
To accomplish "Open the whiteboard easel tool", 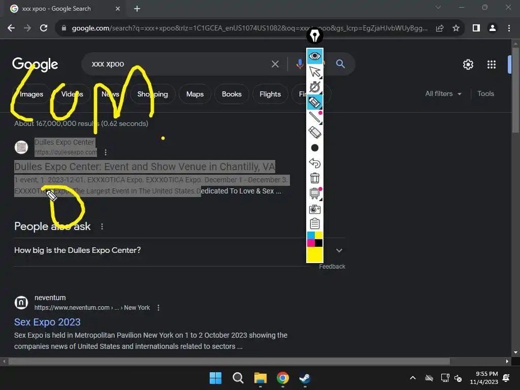I will point(314,193).
